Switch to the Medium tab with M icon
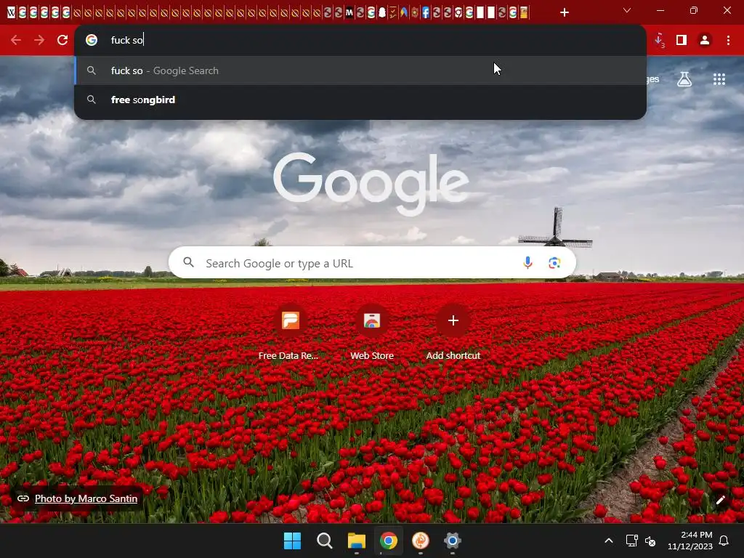Viewport: 744px width, 558px height. [349, 13]
